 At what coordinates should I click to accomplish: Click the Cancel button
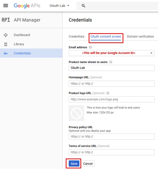88,164
